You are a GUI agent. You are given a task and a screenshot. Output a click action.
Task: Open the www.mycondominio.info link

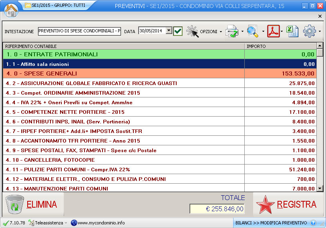(x=101, y=223)
